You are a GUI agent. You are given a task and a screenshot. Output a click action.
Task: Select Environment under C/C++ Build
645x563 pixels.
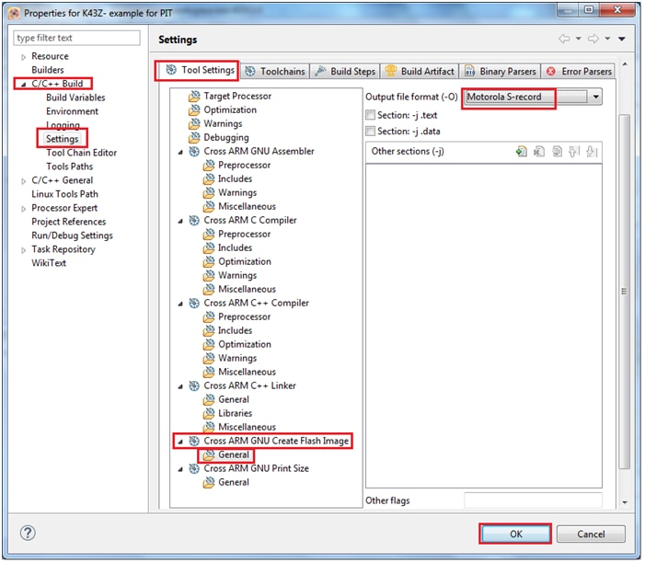click(x=73, y=111)
